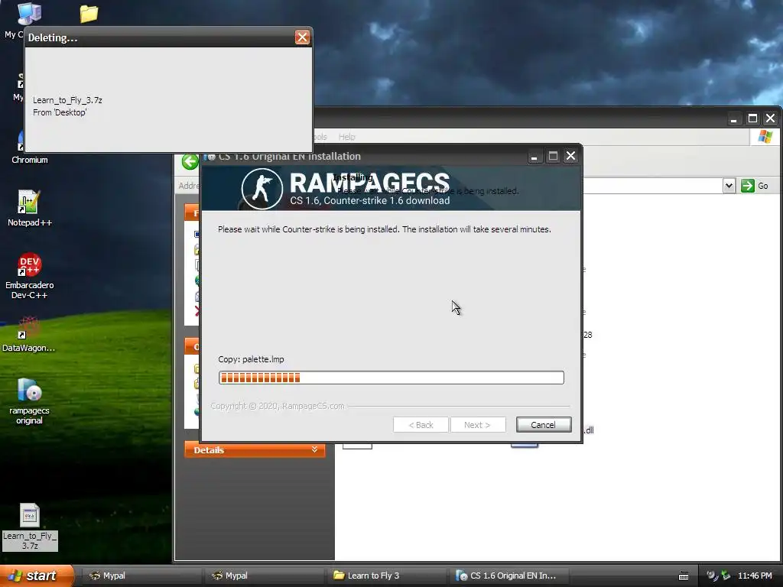Open Notepad++ desktop shortcut
Viewport: 783px width, 587px height.
pos(30,209)
